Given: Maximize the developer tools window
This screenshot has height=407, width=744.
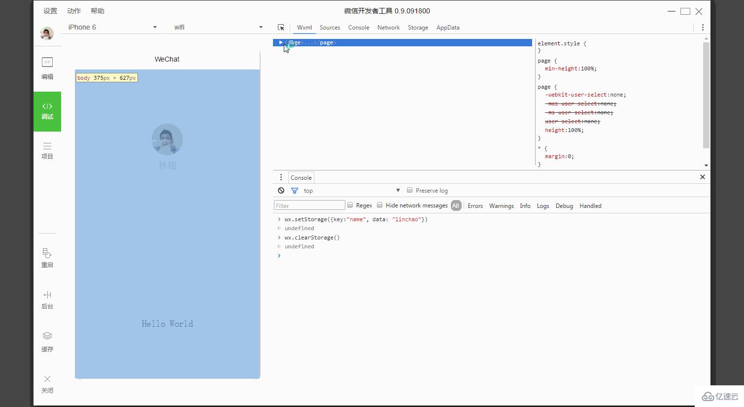Looking at the screenshot, I should tap(685, 11).
